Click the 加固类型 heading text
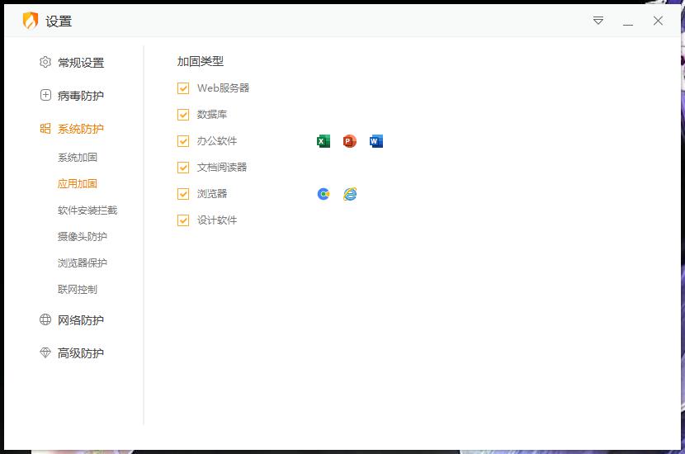 pyautogui.click(x=200, y=62)
